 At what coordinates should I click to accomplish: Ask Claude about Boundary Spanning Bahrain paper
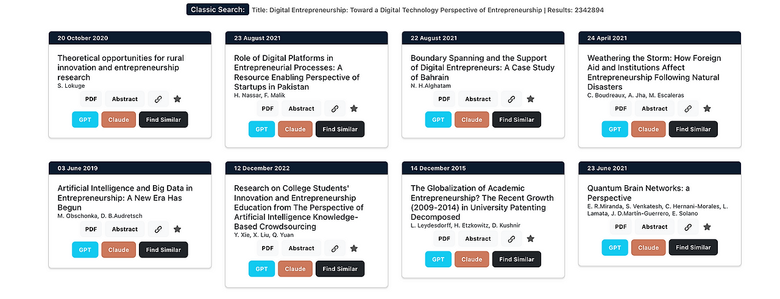472,120
